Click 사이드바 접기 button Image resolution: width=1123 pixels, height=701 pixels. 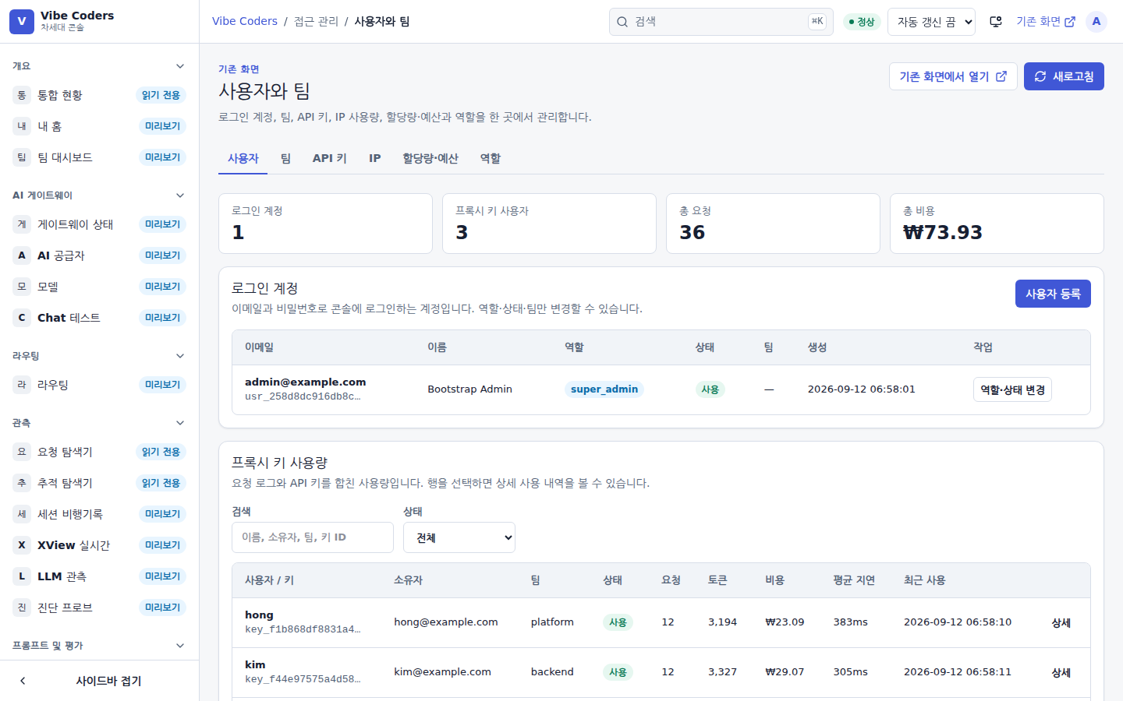pos(100,681)
